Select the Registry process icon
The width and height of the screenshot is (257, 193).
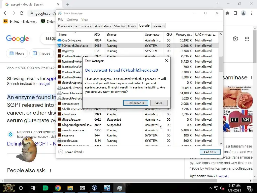pyautogui.click(x=59, y=51)
